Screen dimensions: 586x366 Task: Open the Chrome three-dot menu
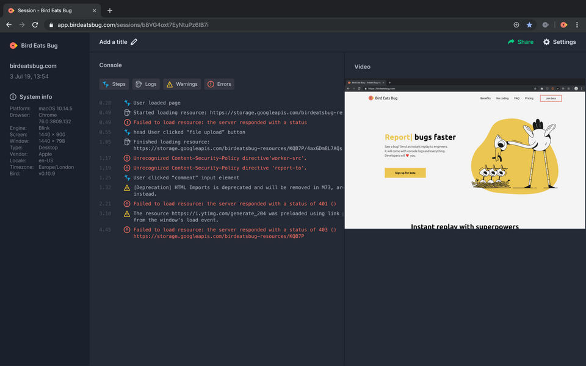pyautogui.click(x=577, y=25)
